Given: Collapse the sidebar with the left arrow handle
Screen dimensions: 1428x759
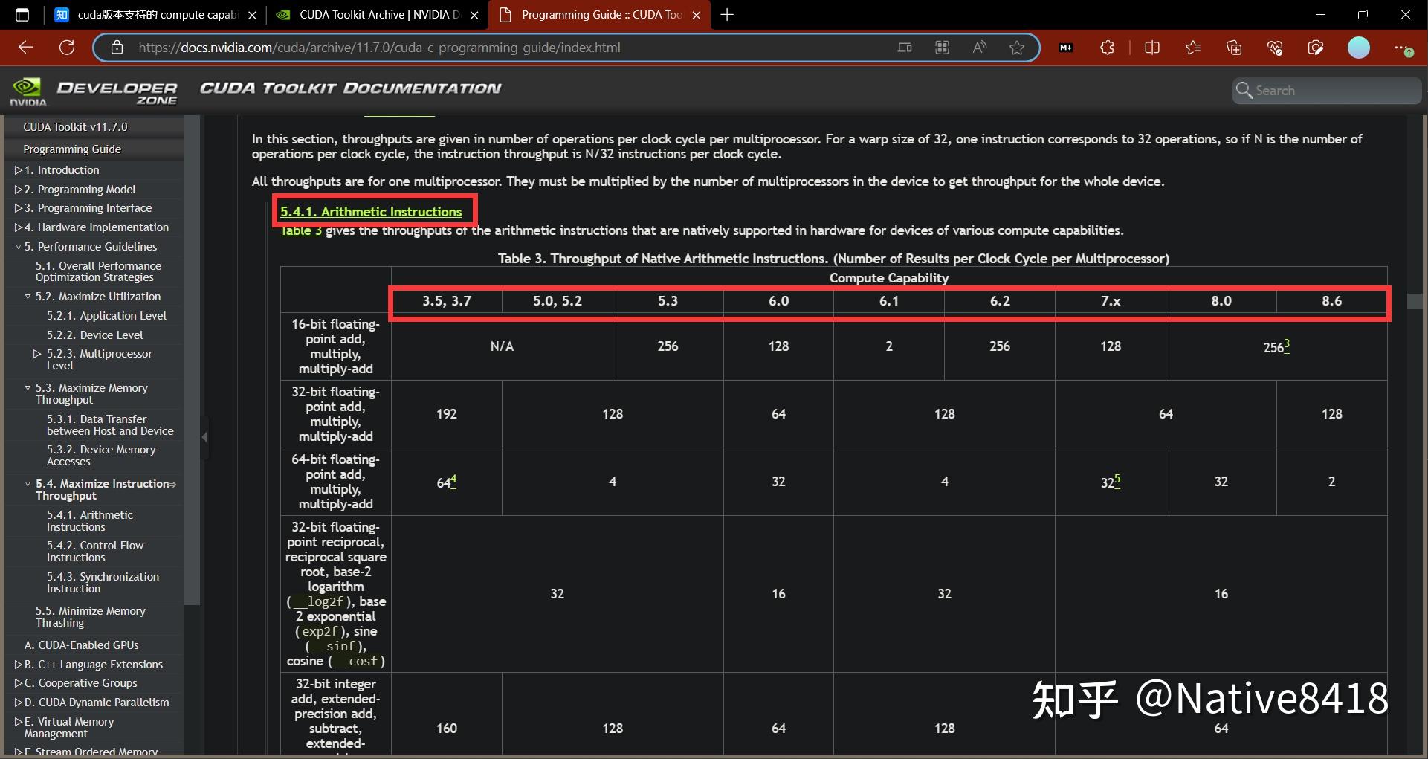Looking at the screenshot, I should (x=204, y=438).
